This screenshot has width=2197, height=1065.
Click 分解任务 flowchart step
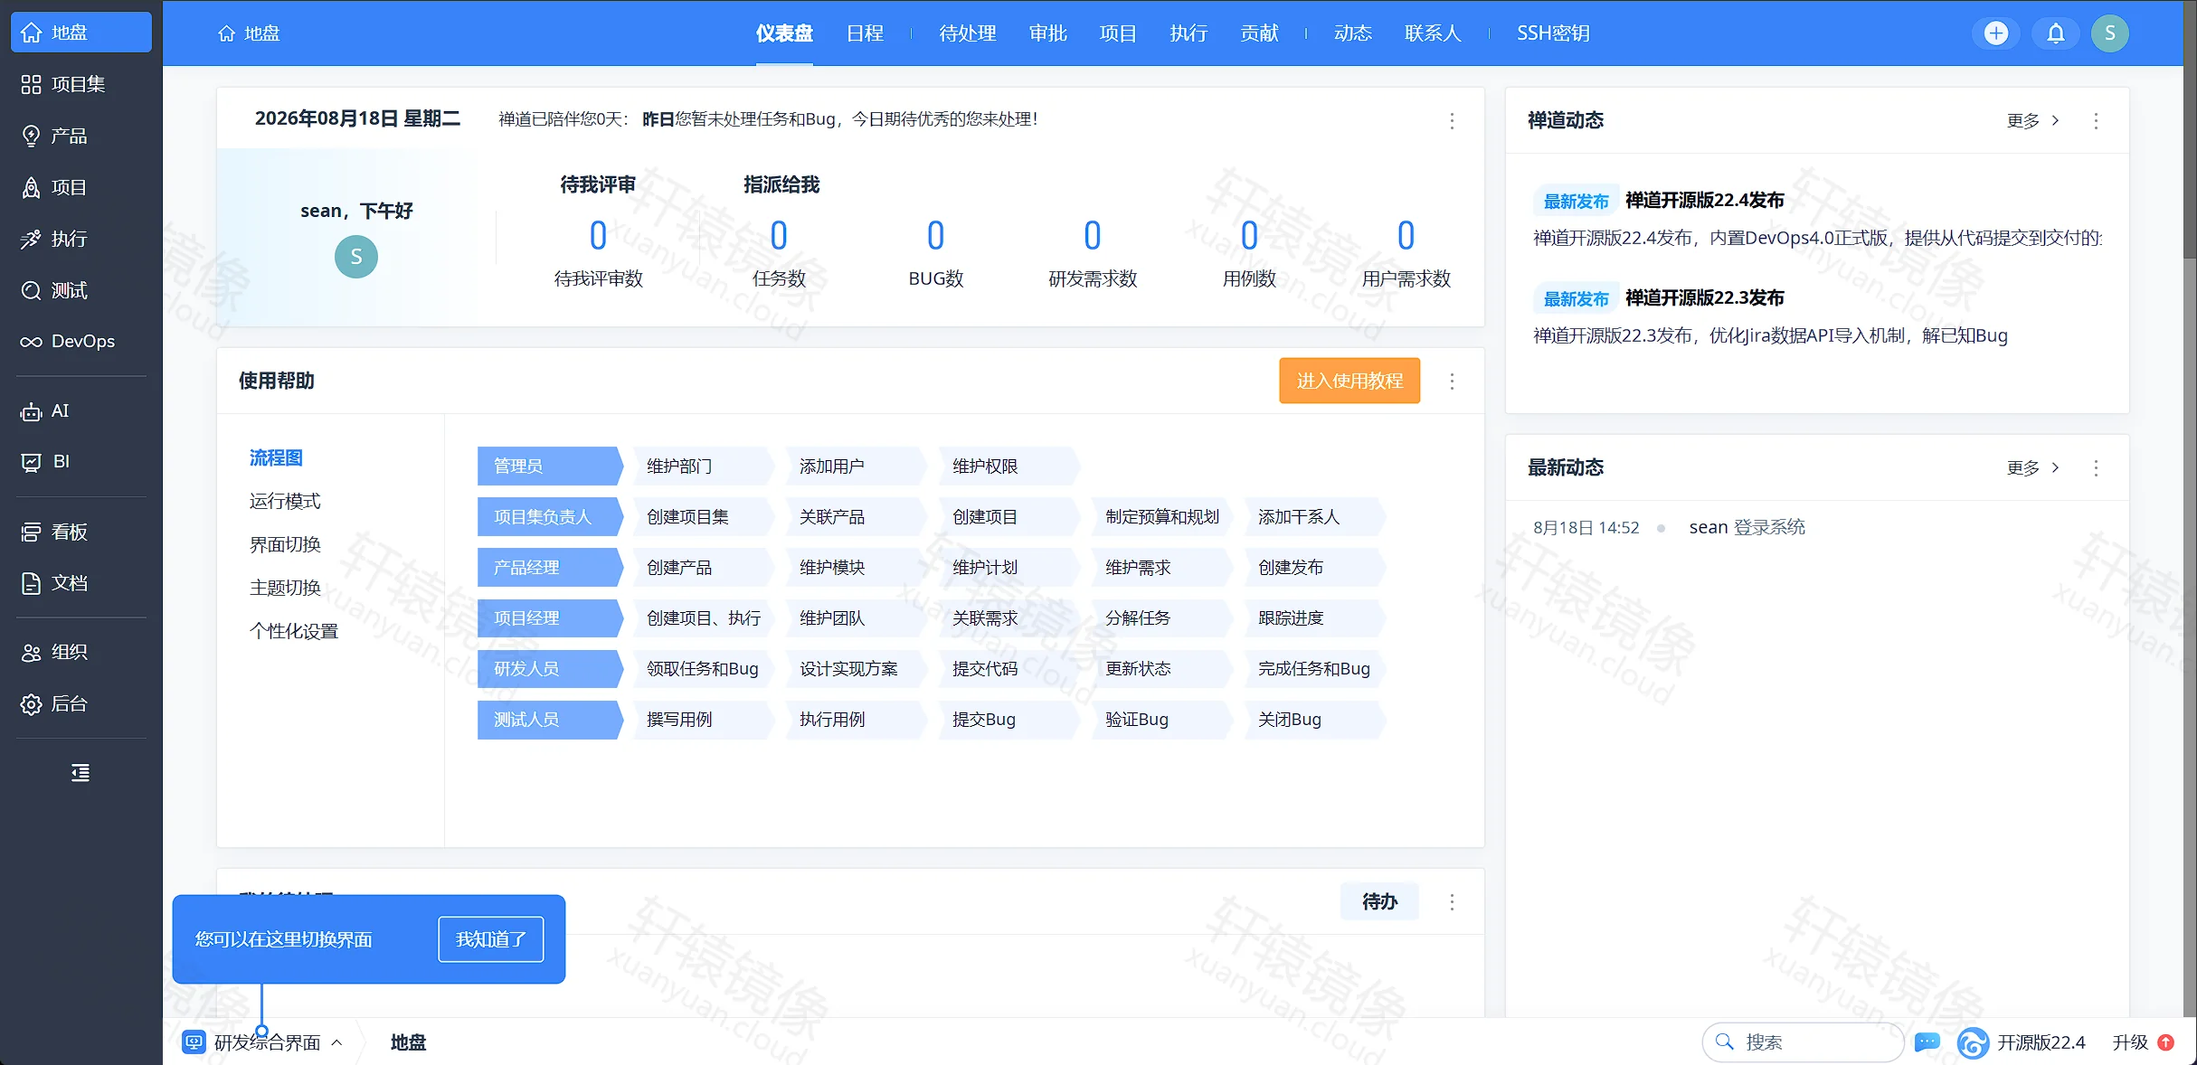click(1161, 617)
